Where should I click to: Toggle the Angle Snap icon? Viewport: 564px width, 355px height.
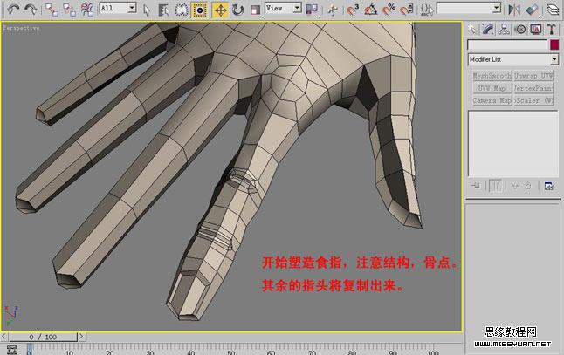point(370,10)
